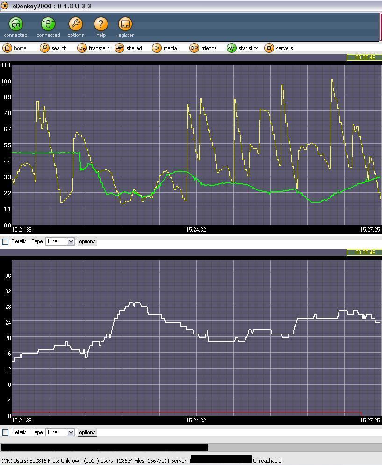
Task: Open options via the wrench icon
Action: 76,24
